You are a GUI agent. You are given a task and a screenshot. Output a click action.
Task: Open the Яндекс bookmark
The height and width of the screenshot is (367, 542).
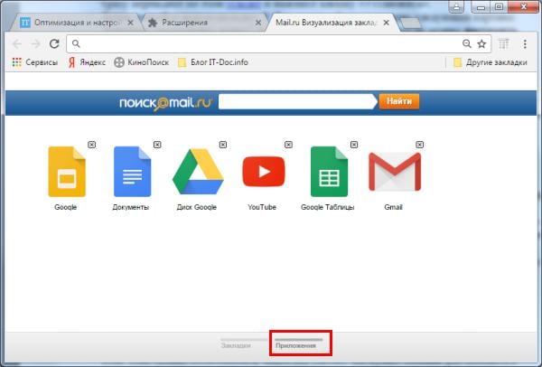point(87,62)
